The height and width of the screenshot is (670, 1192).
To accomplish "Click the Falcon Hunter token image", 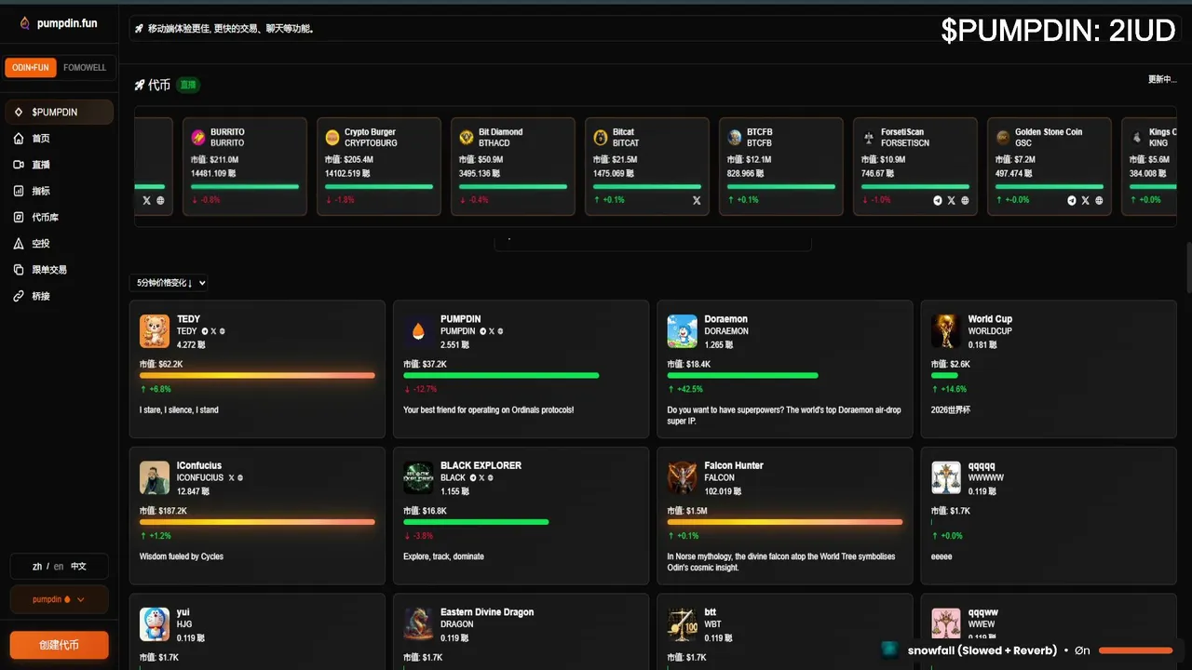I will [x=683, y=477].
